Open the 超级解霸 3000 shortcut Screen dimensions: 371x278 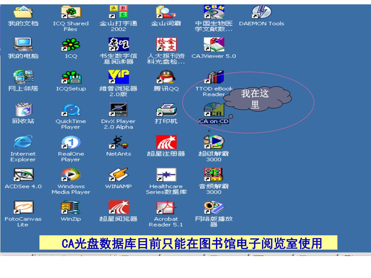coord(214,142)
